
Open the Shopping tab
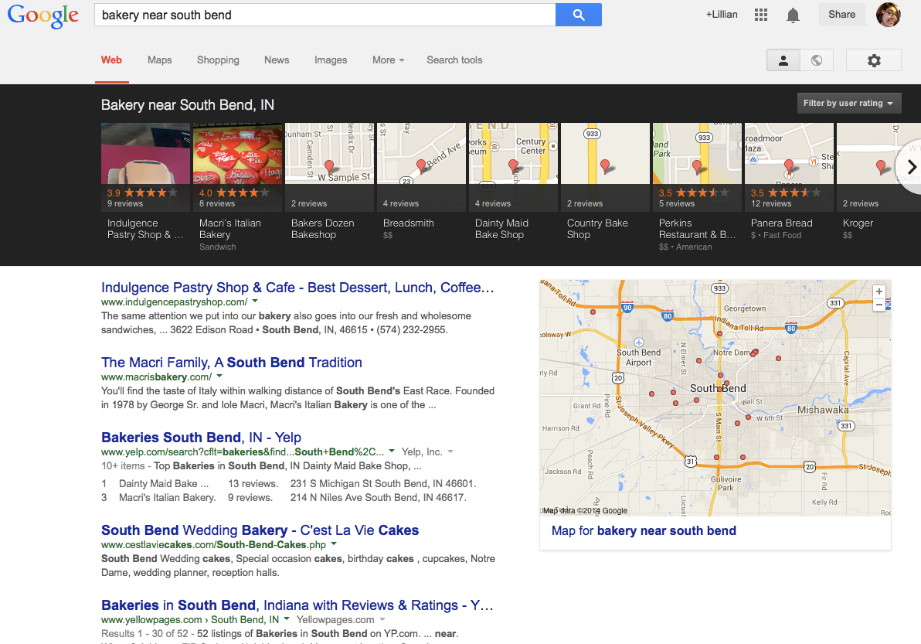pyautogui.click(x=218, y=60)
